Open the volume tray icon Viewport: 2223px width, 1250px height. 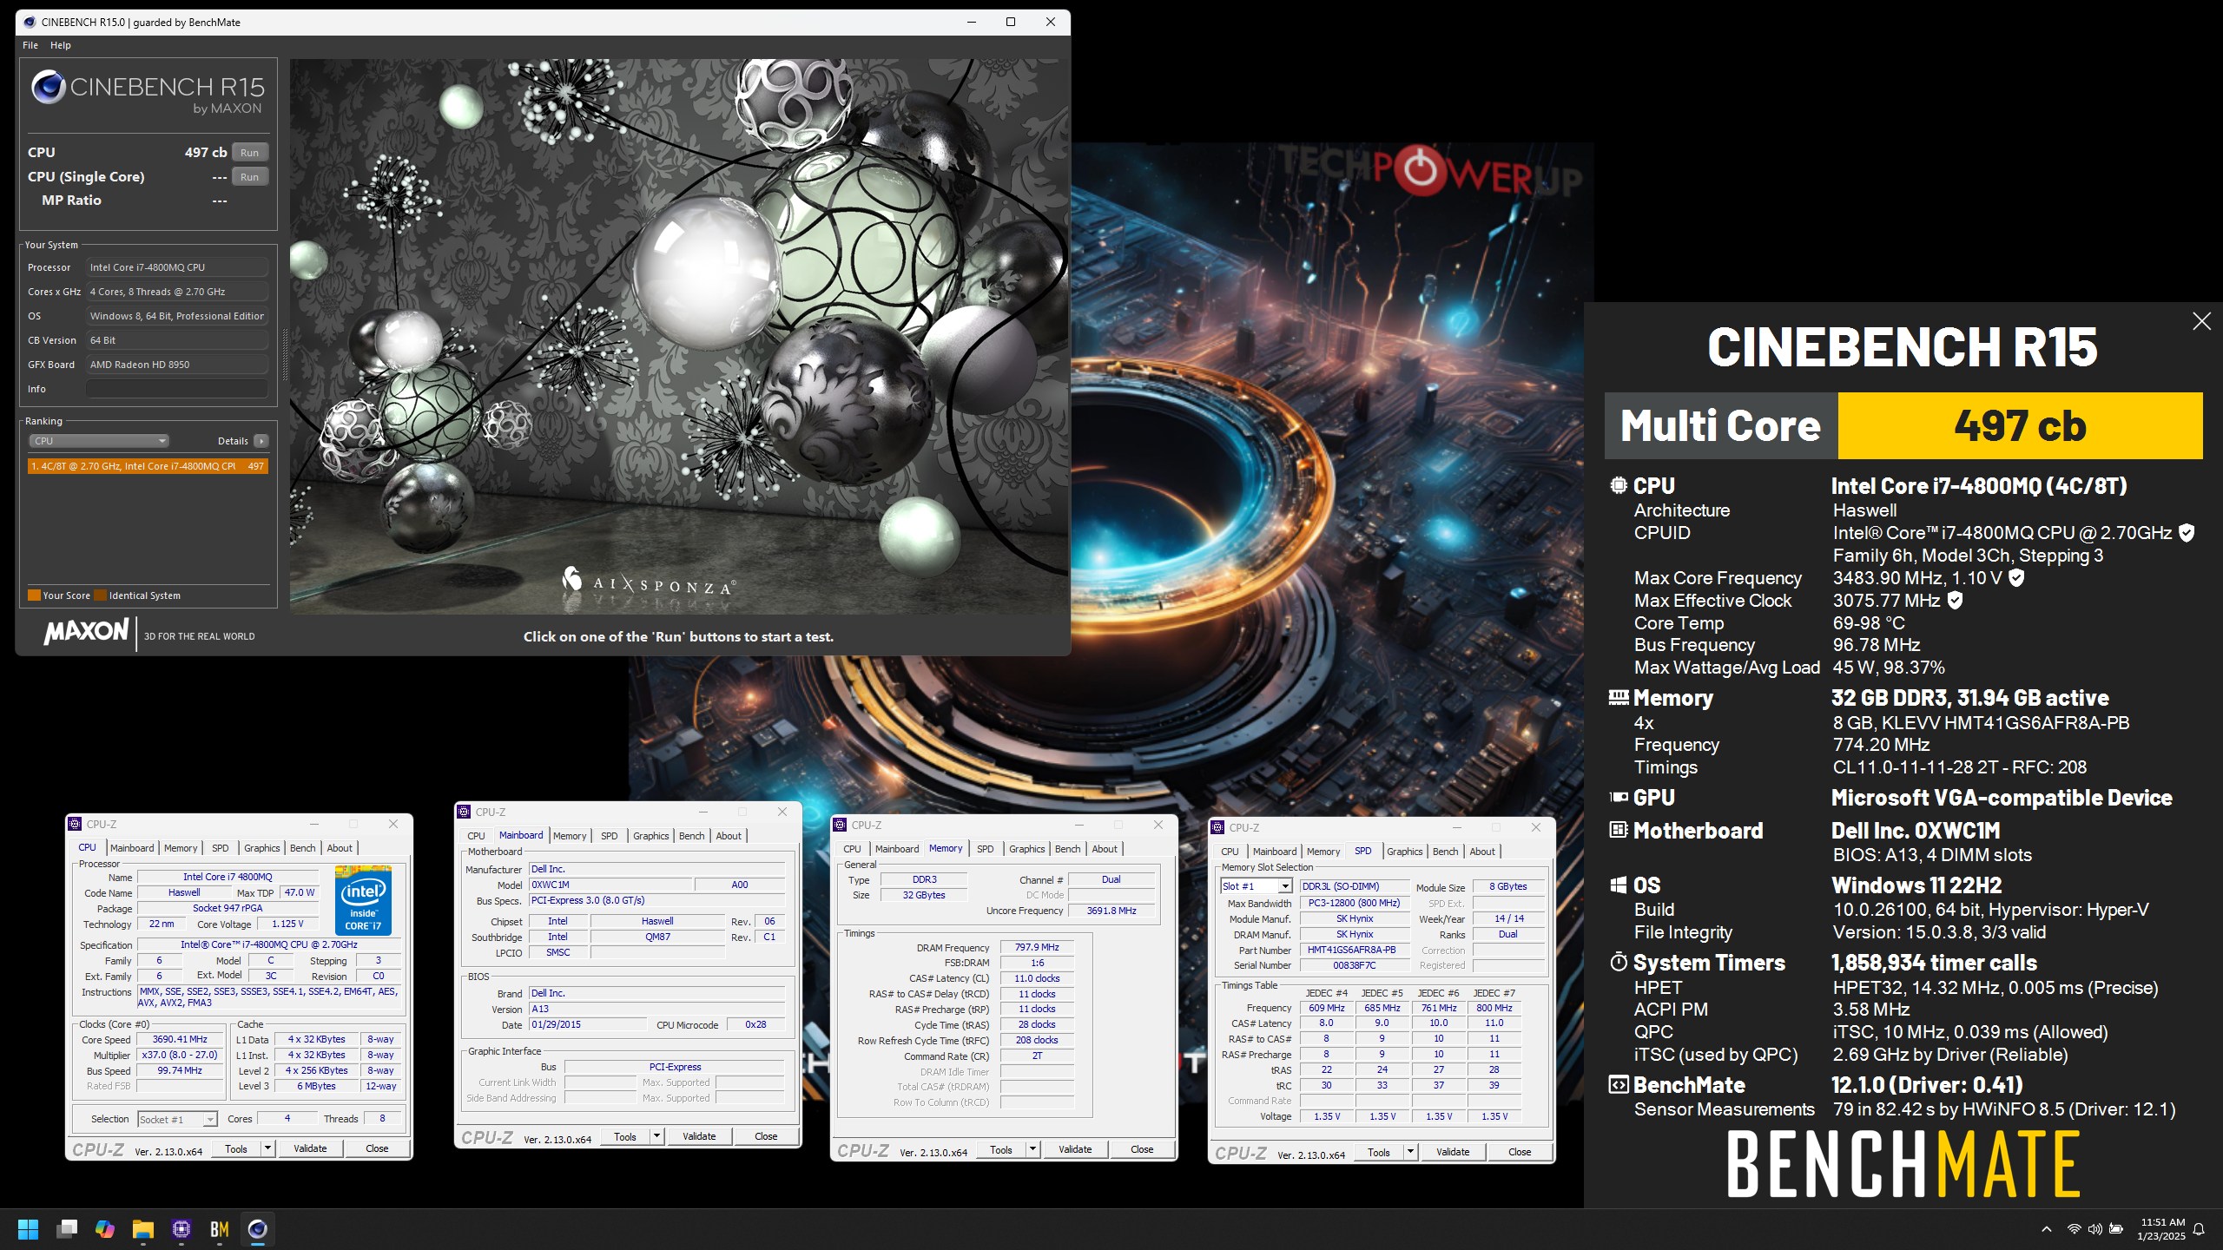point(2095,1229)
